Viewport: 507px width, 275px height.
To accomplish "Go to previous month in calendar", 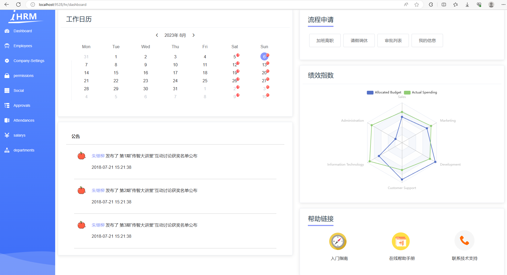I will (157, 35).
